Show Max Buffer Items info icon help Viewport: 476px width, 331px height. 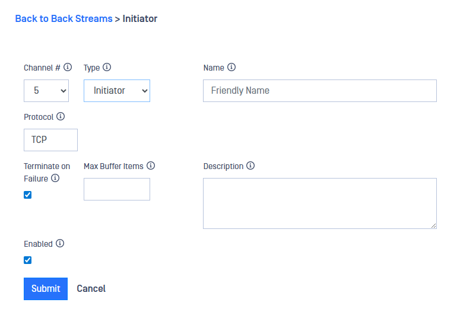(x=151, y=166)
